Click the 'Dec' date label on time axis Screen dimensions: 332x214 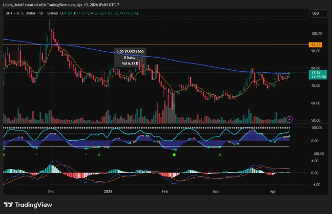click(x=51, y=192)
